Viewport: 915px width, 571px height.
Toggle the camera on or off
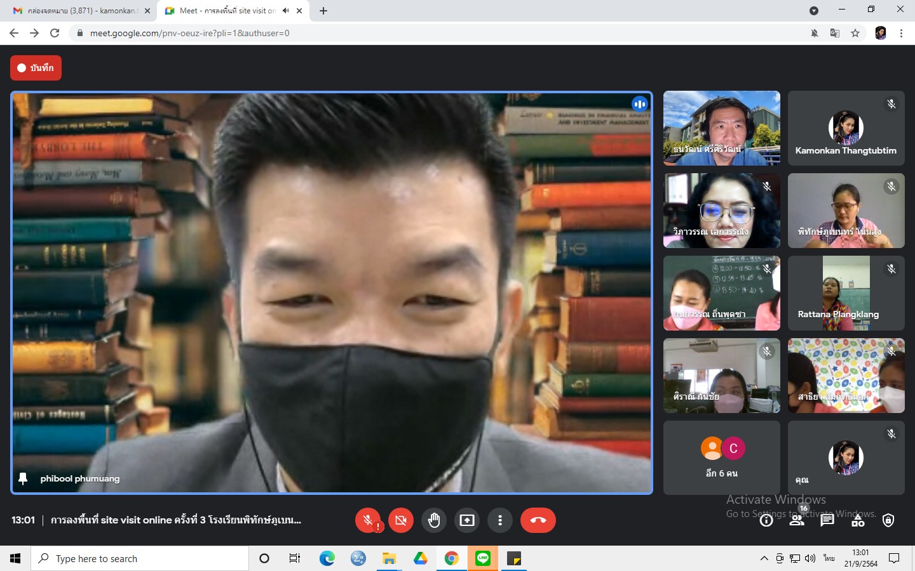pyautogui.click(x=401, y=520)
